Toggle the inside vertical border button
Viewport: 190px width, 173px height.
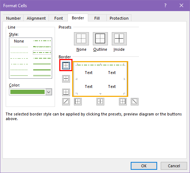point(100,102)
